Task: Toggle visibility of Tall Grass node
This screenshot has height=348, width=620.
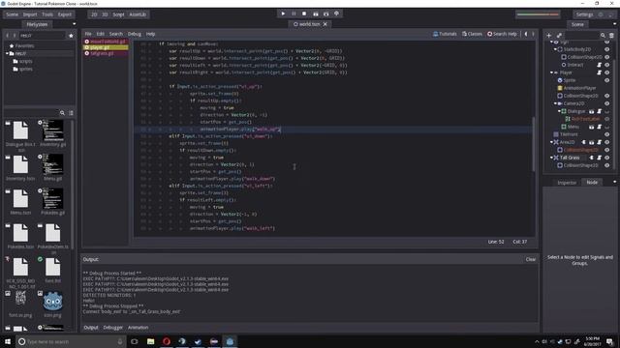Action: (x=607, y=158)
